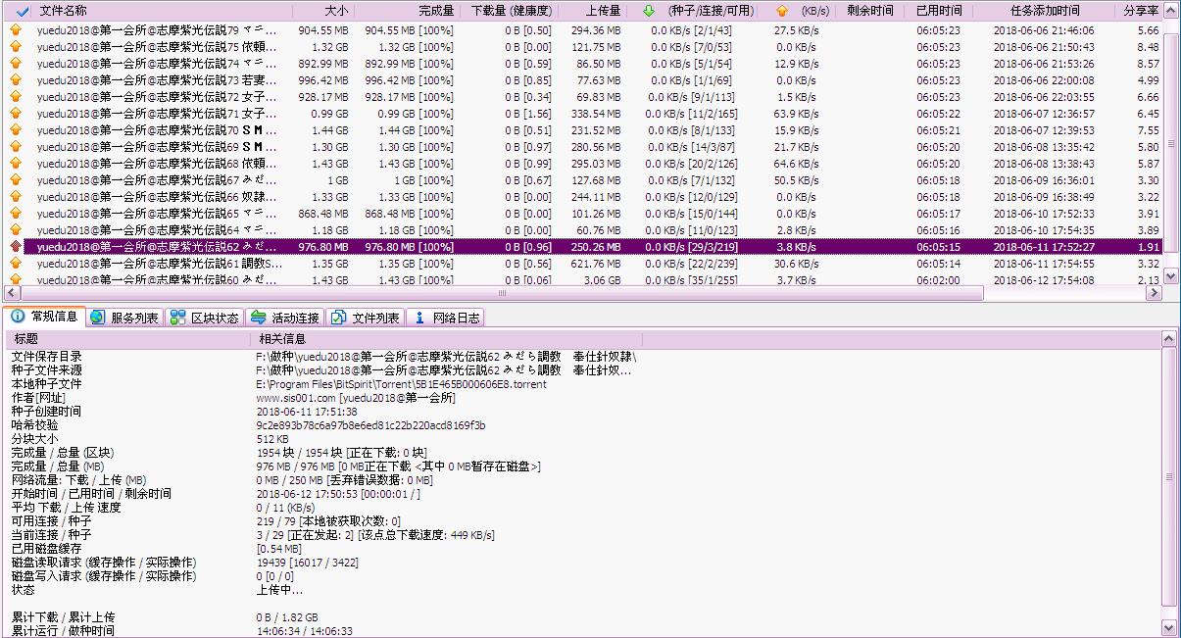Click the seeding icon of the 志摩紫光伝説79 task
This screenshot has width=1181, height=638.
[15, 30]
